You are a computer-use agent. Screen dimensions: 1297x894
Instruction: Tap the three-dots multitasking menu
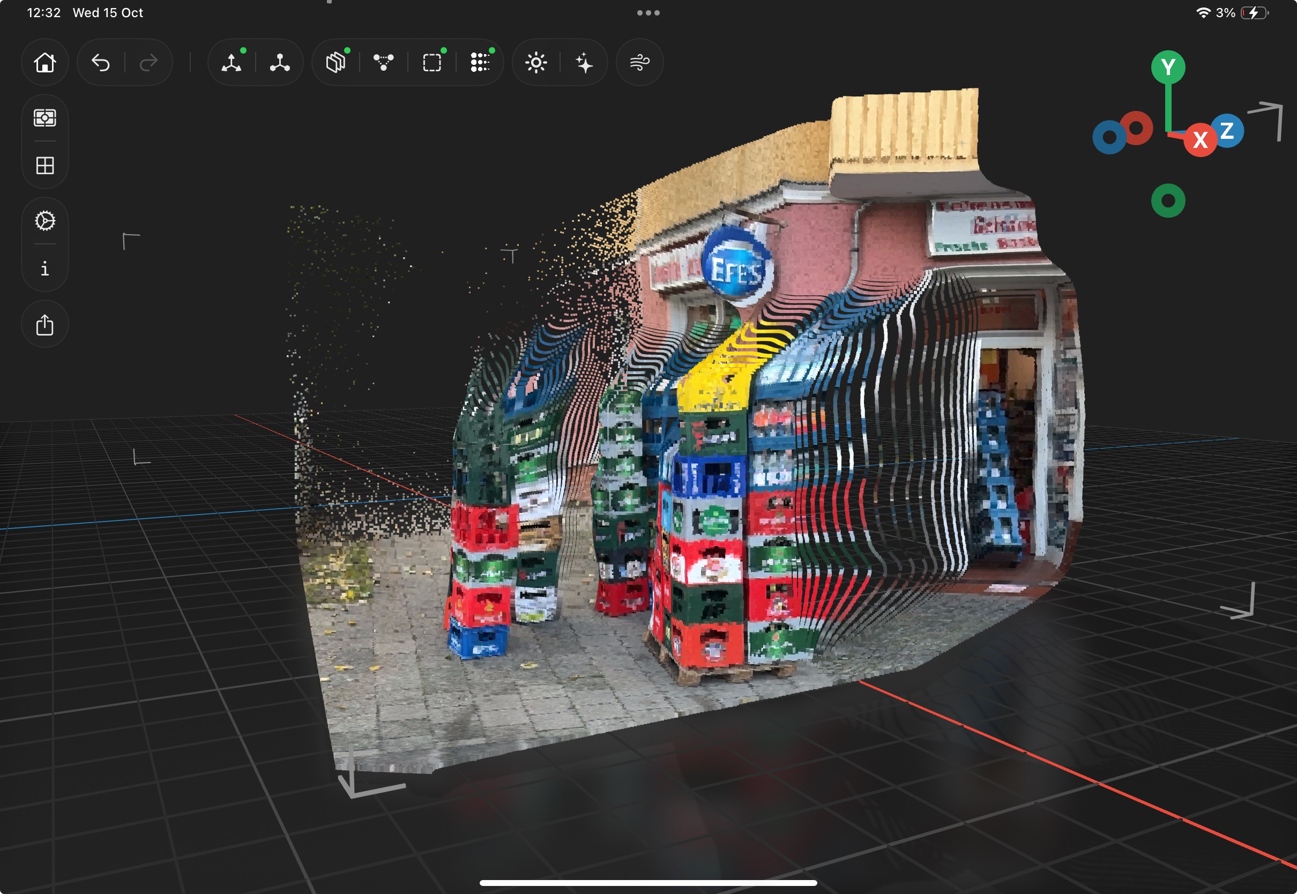click(648, 12)
